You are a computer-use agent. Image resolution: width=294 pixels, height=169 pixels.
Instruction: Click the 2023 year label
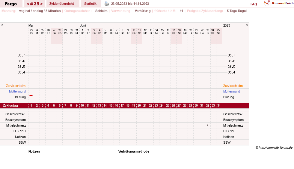pyautogui.click(x=227, y=25)
